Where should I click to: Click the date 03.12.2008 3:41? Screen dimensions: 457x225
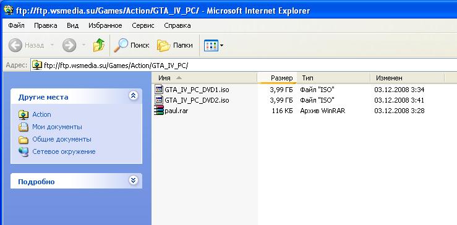tap(399, 100)
